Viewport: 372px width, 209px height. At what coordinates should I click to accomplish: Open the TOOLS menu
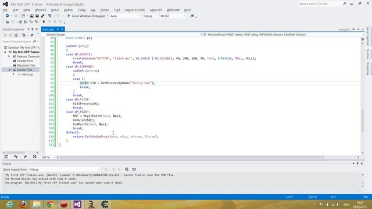(105, 10)
